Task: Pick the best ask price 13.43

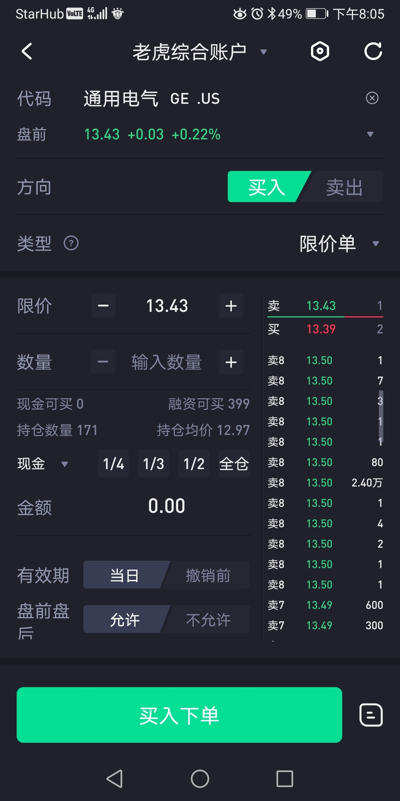Action: point(321,306)
